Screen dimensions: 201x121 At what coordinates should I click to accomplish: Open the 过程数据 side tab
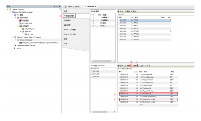tap(76, 21)
